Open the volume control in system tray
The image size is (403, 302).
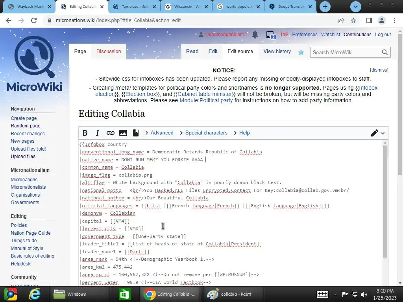pyautogui.click(x=364, y=294)
